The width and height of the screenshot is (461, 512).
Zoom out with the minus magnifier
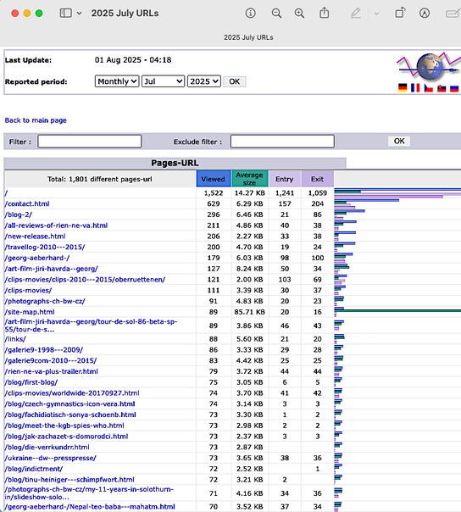pos(276,13)
